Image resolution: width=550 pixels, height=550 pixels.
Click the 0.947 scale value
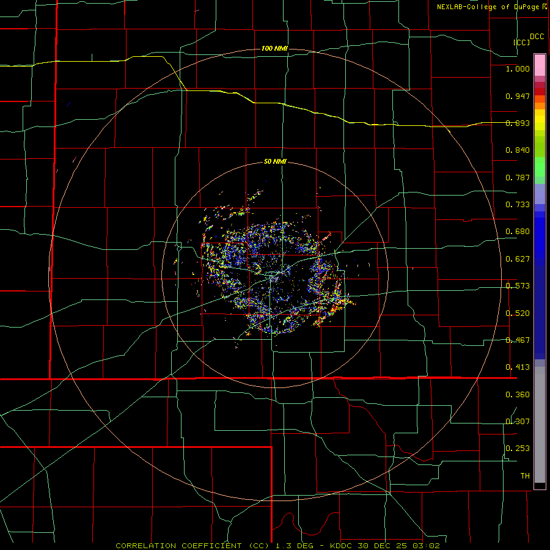click(x=518, y=96)
